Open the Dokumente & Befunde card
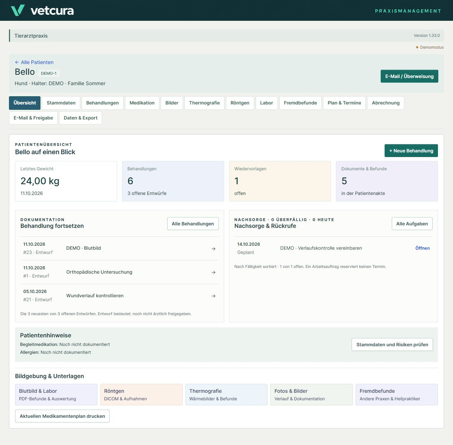This screenshot has width=453, height=445. click(387, 181)
